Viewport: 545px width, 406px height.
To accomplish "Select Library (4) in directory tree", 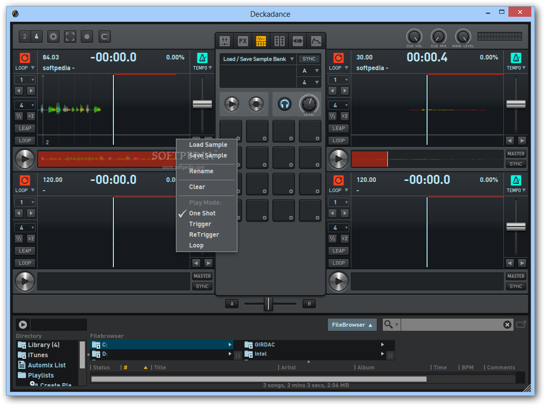I will click(43, 345).
